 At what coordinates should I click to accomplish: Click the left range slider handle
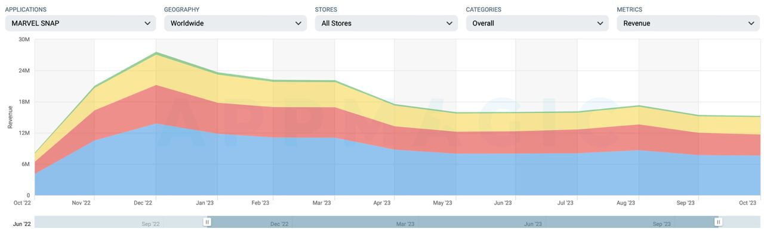click(207, 222)
